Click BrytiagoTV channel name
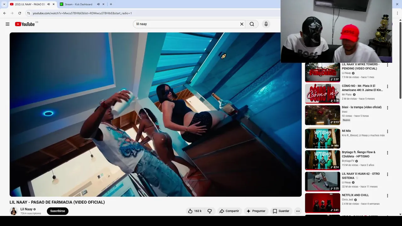 [348, 161]
